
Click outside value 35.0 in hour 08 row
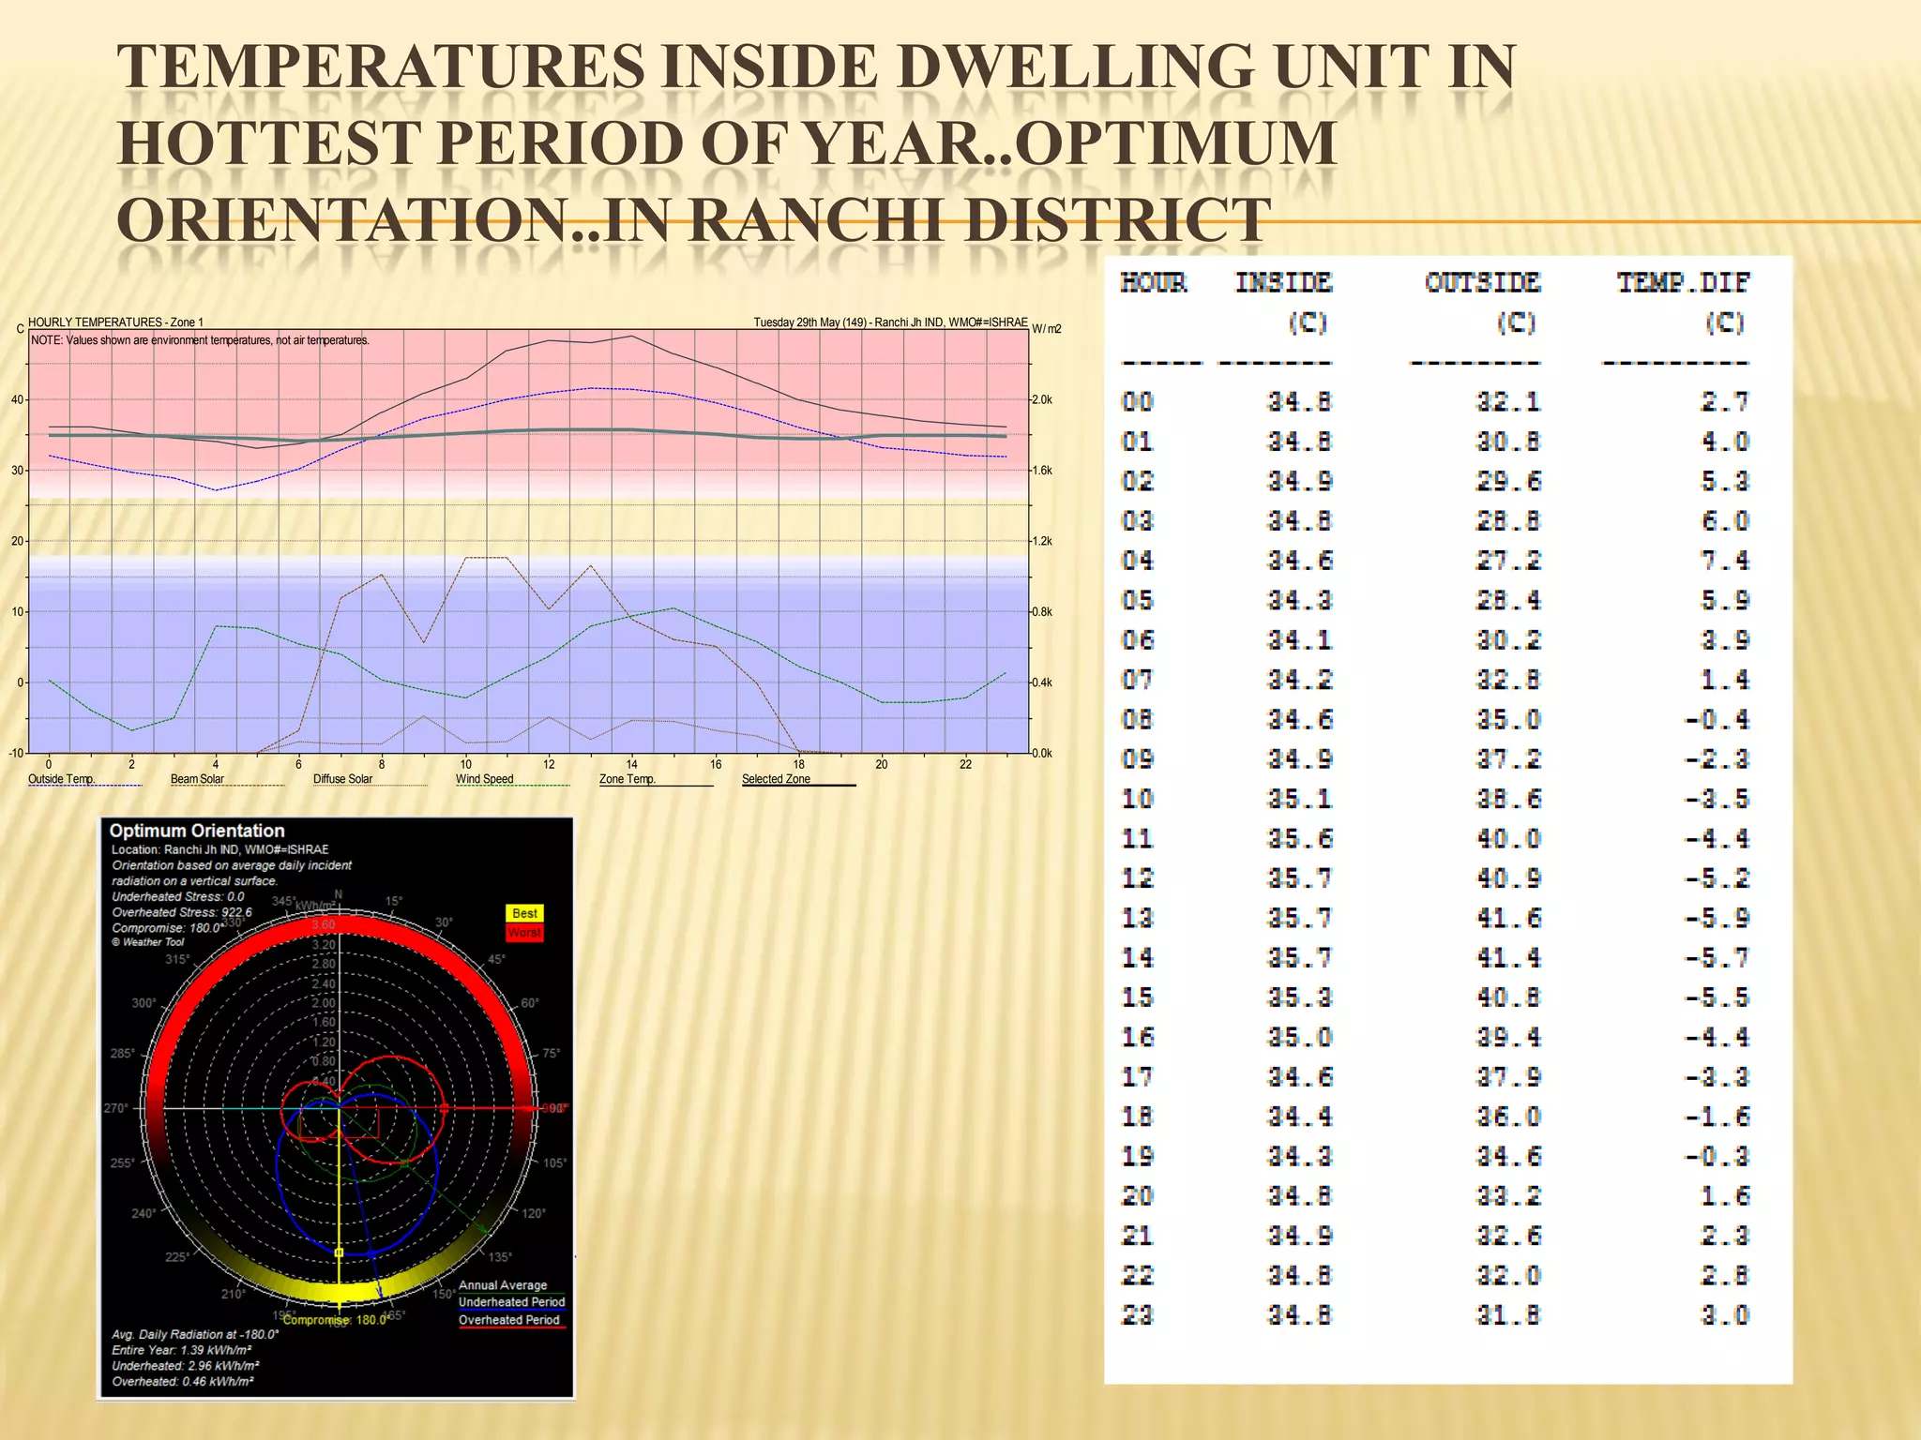coord(1508,720)
